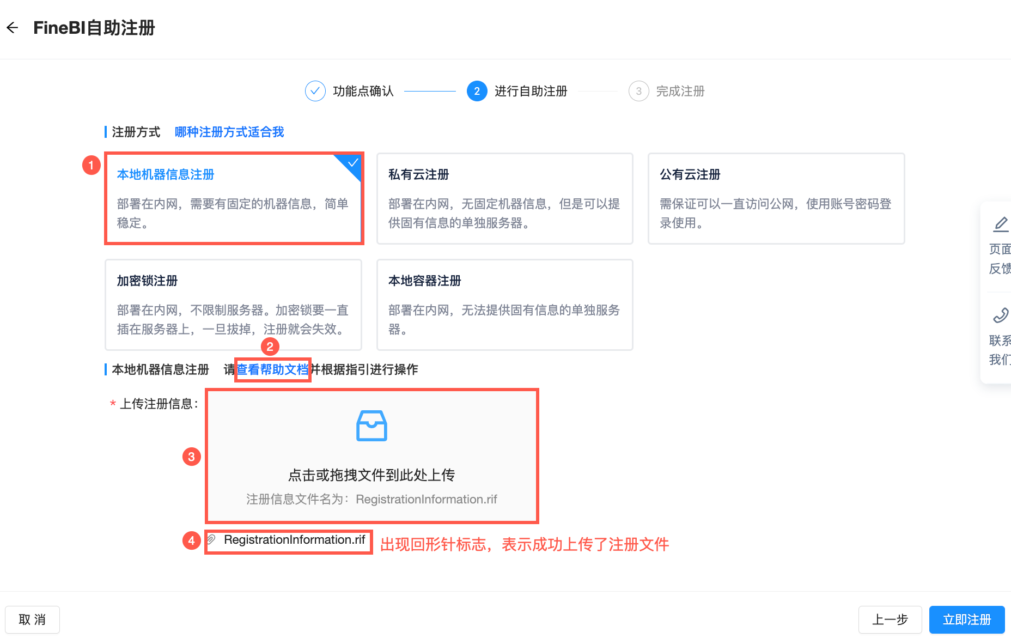Click the 页面反馈 sidebar label
Screen dimensions: 1011x644
[1000, 259]
